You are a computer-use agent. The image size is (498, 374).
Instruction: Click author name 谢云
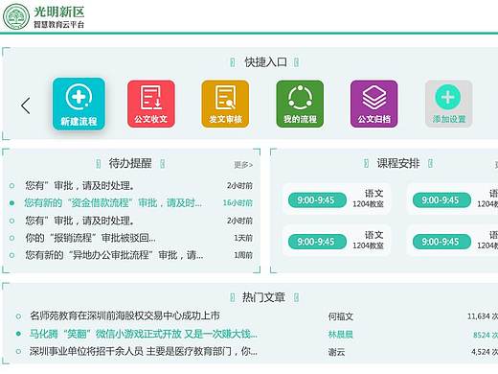click(336, 352)
